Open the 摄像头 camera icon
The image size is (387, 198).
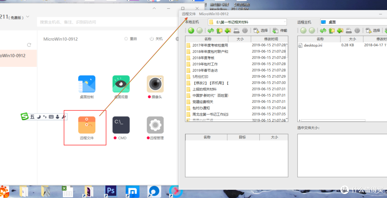click(155, 84)
